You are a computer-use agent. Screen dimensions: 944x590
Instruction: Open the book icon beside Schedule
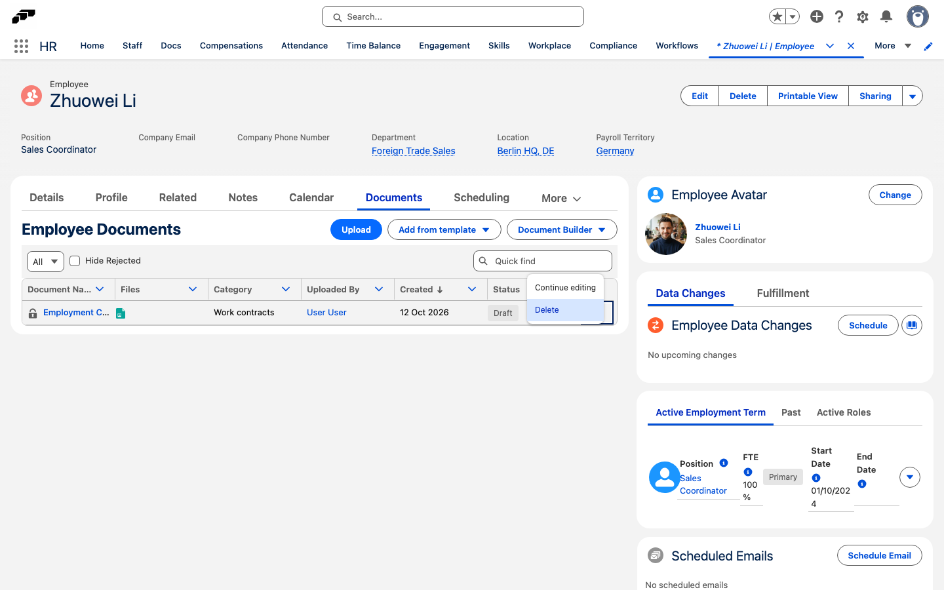912,325
